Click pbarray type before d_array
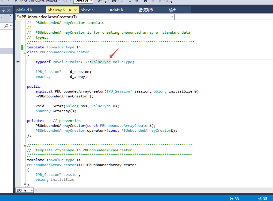The height and width of the screenshot is (201, 273). [x=43, y=77]
